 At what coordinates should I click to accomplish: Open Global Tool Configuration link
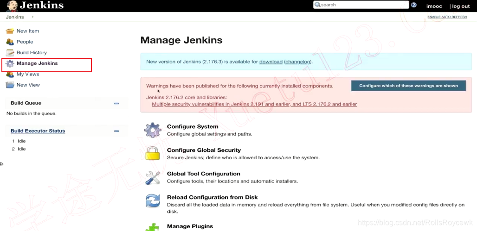coord(203,174)
